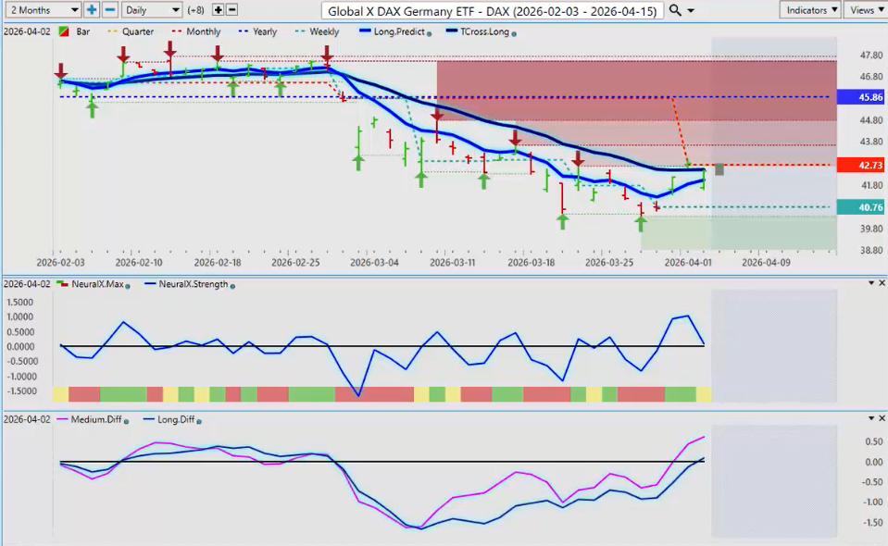The height and width of the screenshot is (546, 888).
Task: Click the blue minus zoom-out button
Action: tap(109, 9)
